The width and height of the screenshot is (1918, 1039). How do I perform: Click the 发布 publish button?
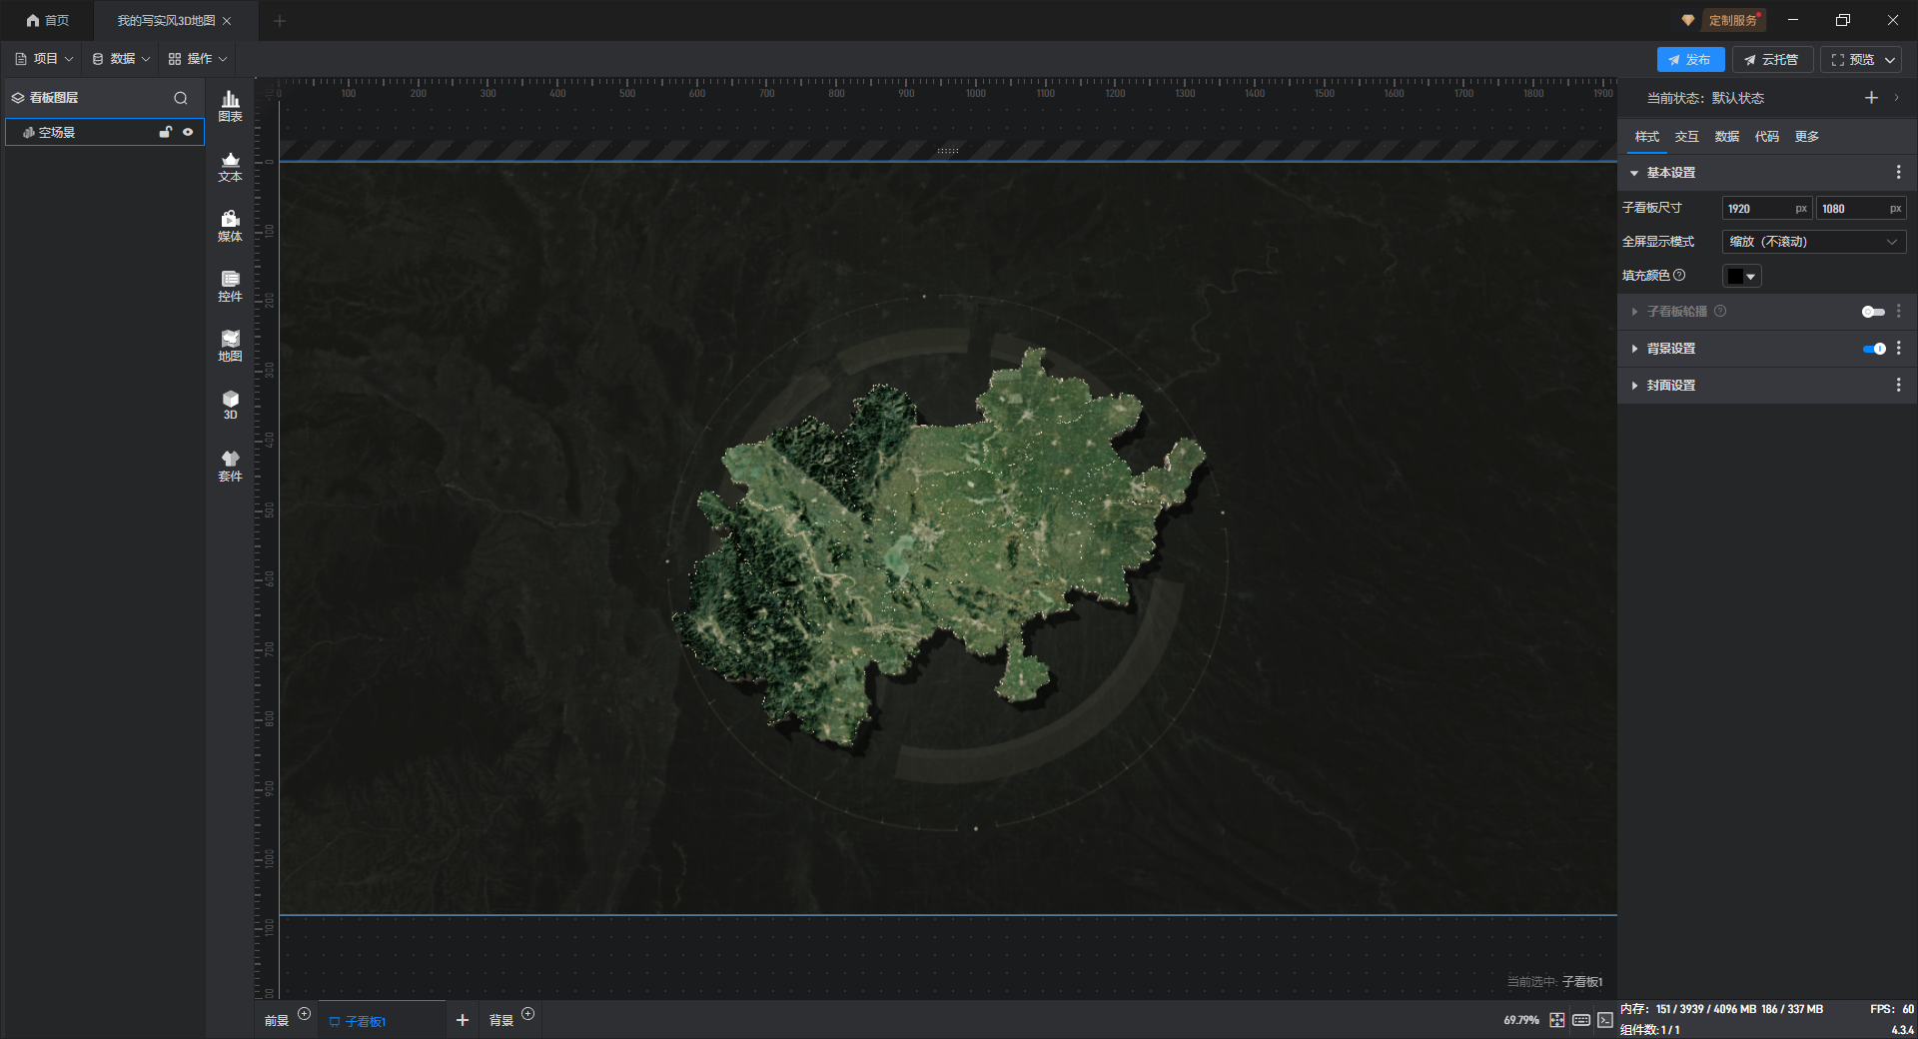1690,60
